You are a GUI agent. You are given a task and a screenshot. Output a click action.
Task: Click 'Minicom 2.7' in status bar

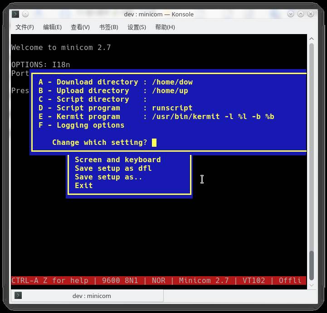point(204,280)
